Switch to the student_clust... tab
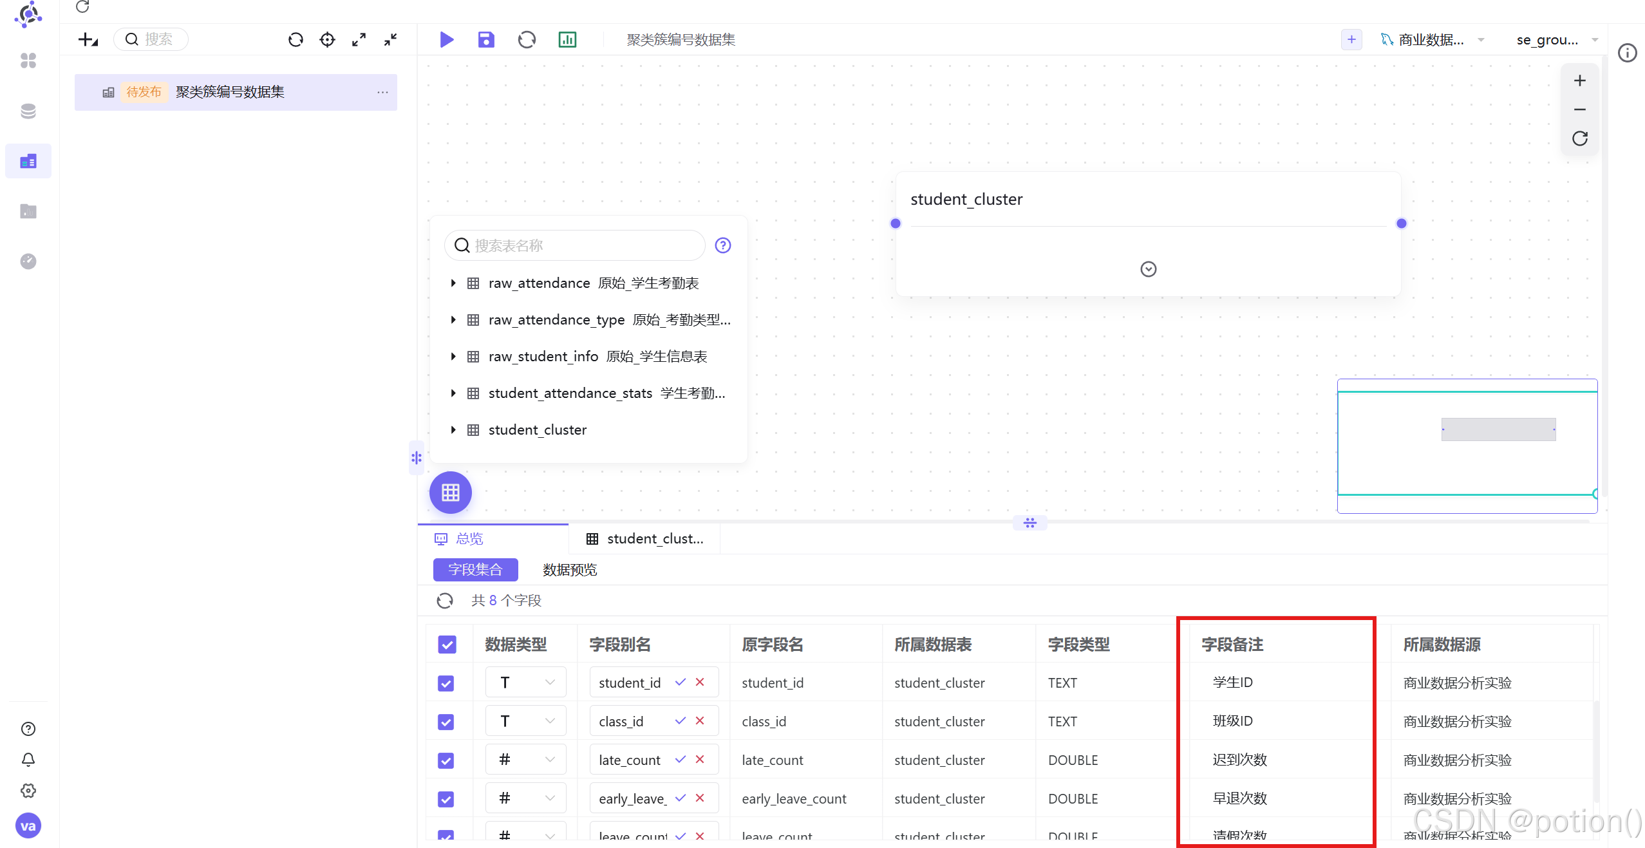Viewport: 1645px width, 848px height. tap(645, 539)
